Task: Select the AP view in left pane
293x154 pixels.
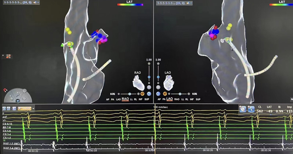Action: (x=108, y=99)
